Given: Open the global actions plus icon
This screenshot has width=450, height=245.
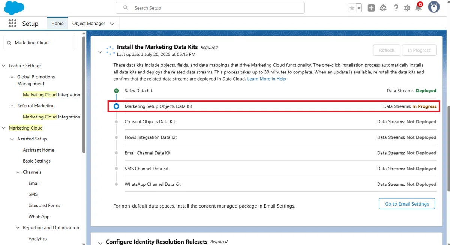Looking at the screenshot, I should (371, 8).
